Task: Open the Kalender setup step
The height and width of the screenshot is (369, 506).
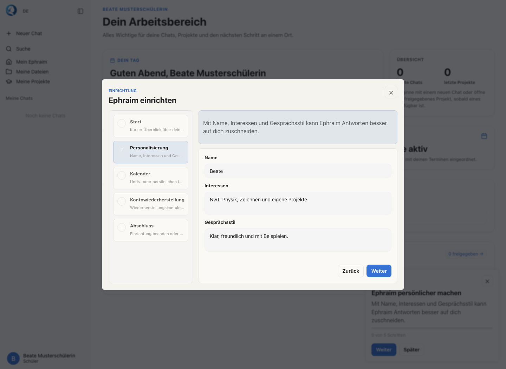Action: pyautogui.click(x=151, y=178)
